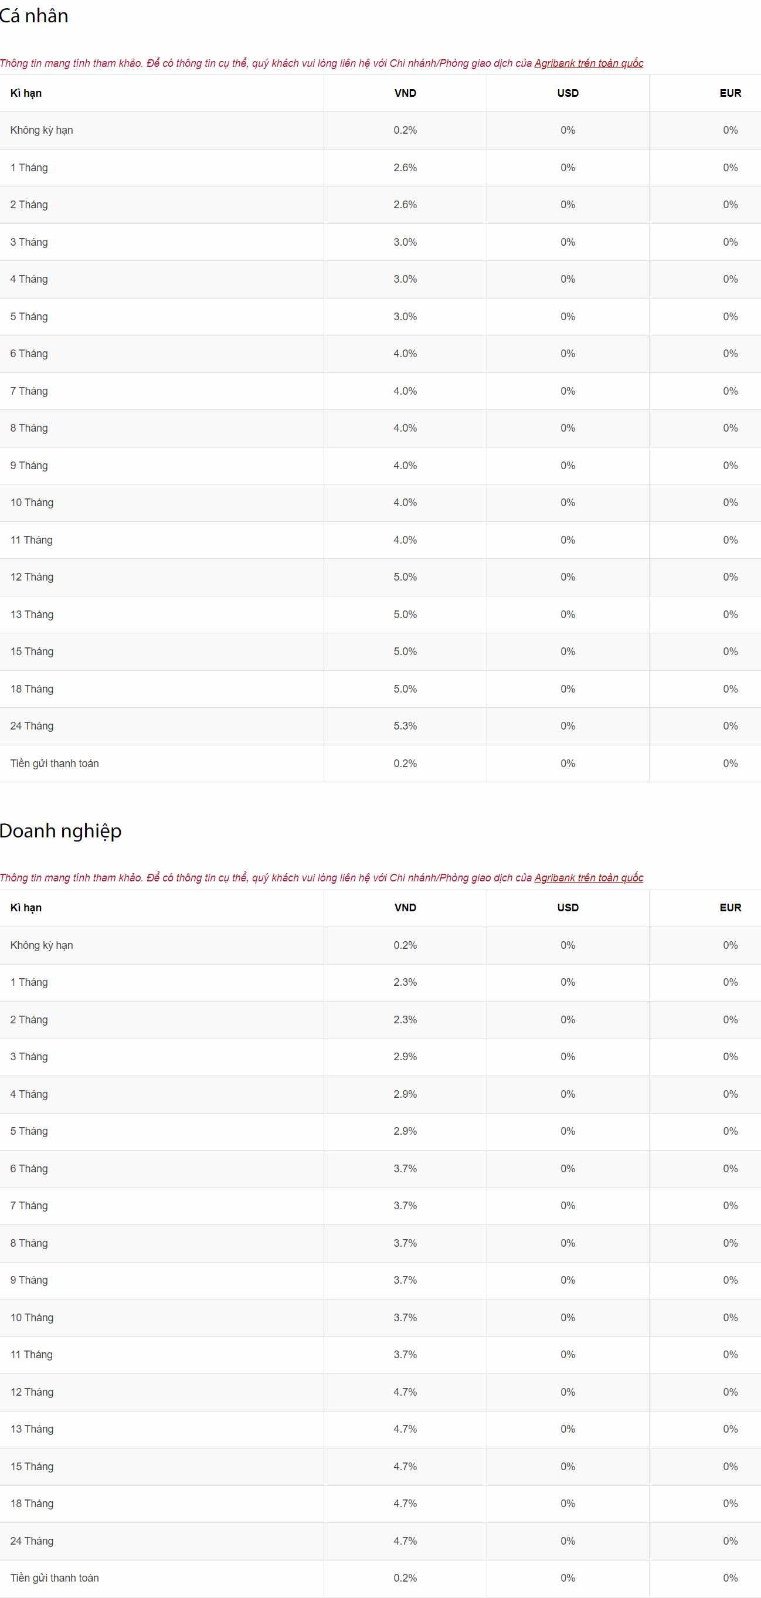Screen dimensions: 761x1598
Task: Select the VND column header in Cá nhân table
Action: [x=405, y=93]
